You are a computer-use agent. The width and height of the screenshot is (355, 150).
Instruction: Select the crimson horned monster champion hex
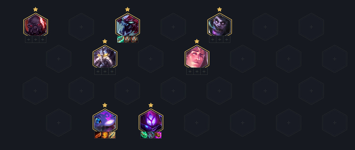[x=127, y=25]
